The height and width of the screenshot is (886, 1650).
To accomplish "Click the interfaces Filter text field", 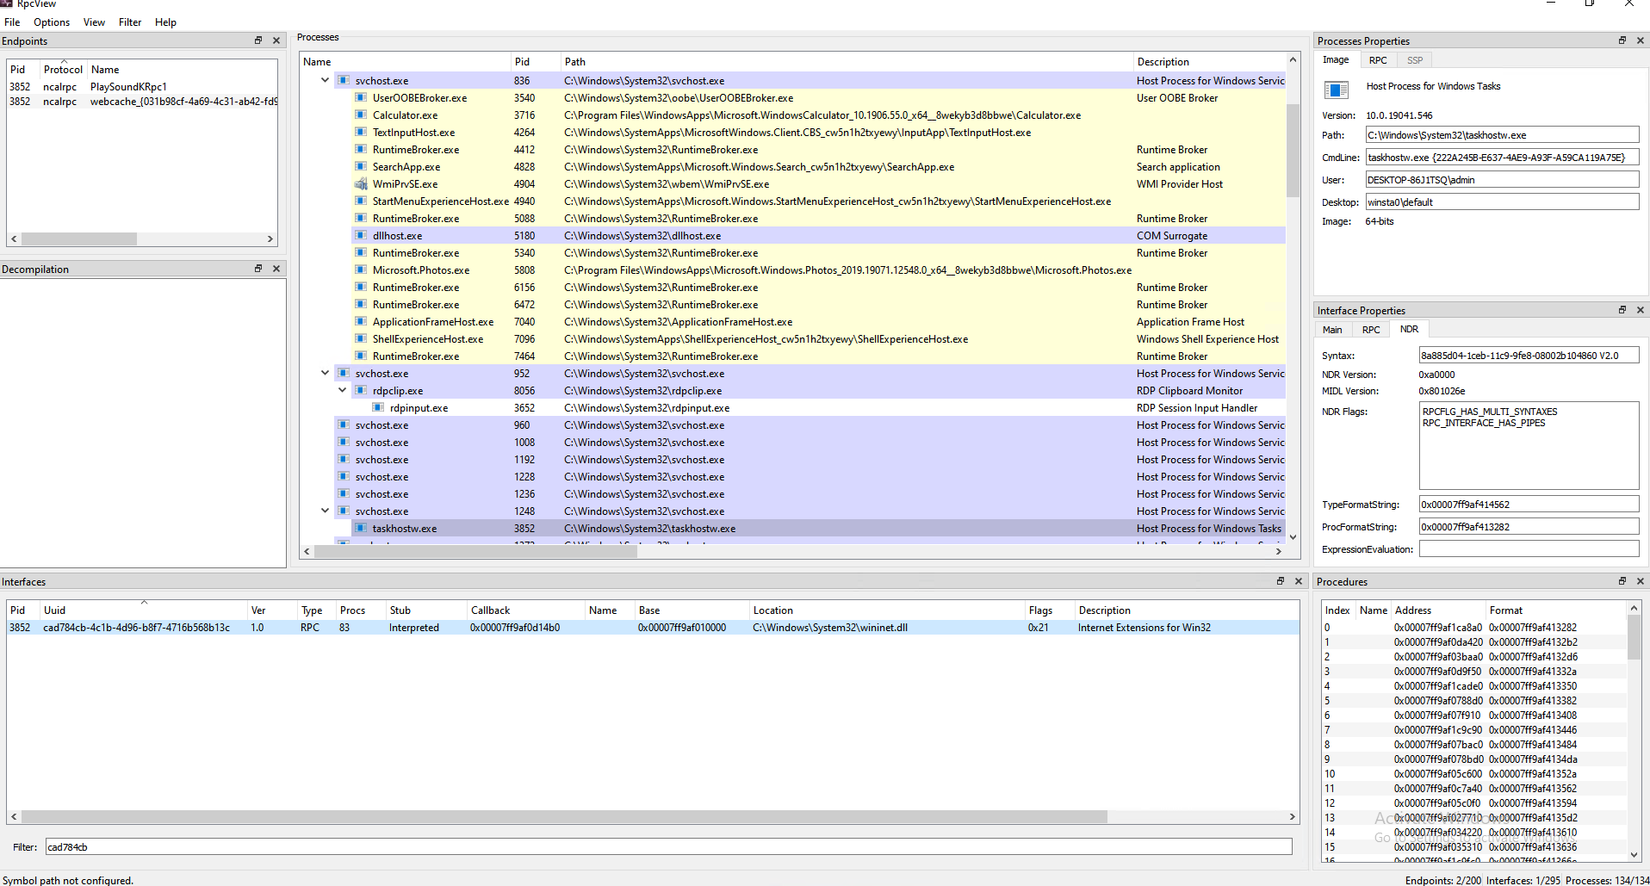I will (667, 847).
